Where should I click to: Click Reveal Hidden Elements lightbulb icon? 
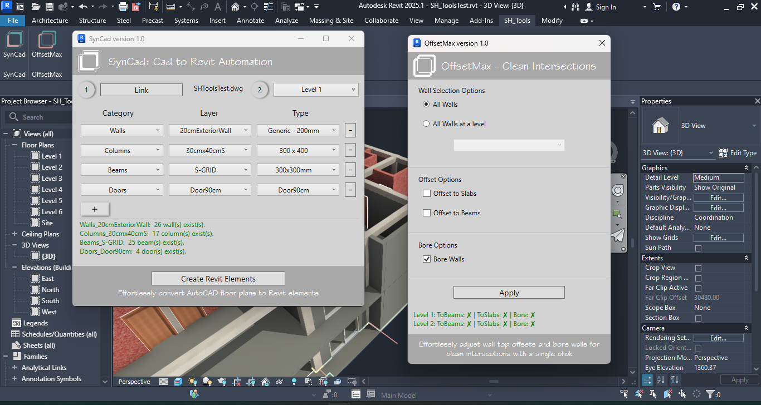(x=294, y=382)
